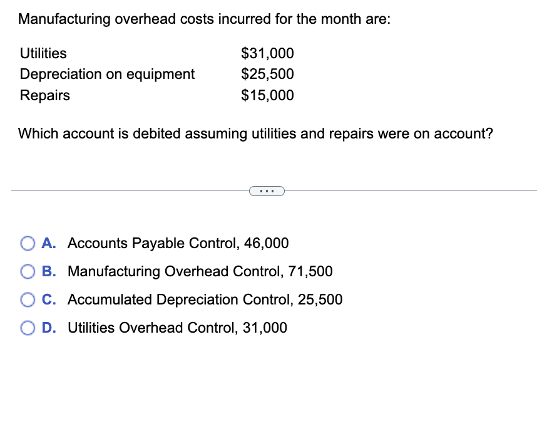Select radio button for answer A
Viewport: 537px width, 421px height.
point(28,243)
